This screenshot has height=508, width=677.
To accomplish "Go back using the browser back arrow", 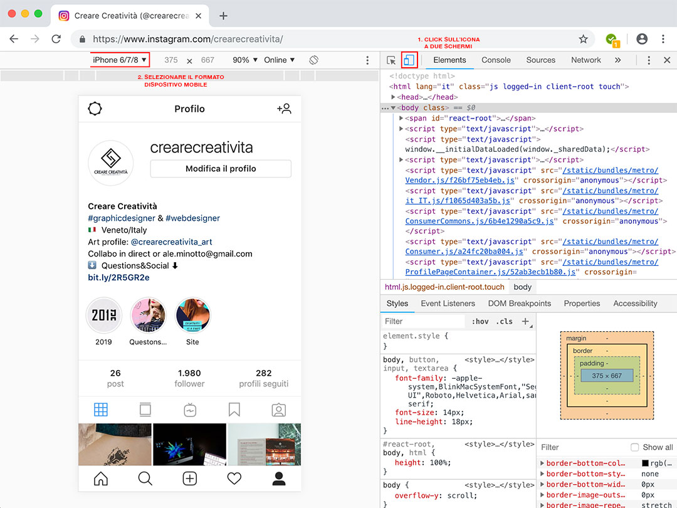I will pyautogui.click(x=14, y=39).
